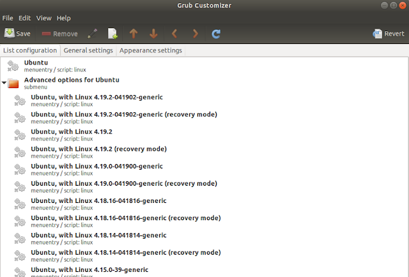Create a new entry with the page-plus icon
This screenshot has height=277, width=409.
point(112,34)
